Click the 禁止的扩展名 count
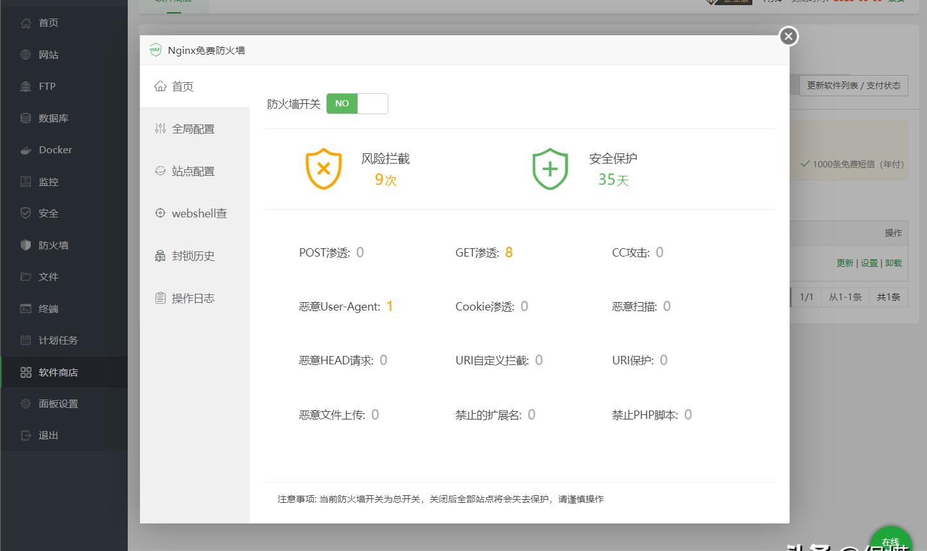 (x=532, y=414)
